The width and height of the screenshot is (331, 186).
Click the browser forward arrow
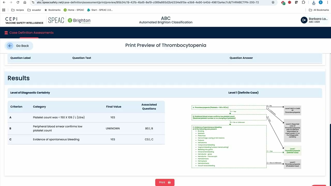point(11,2)
